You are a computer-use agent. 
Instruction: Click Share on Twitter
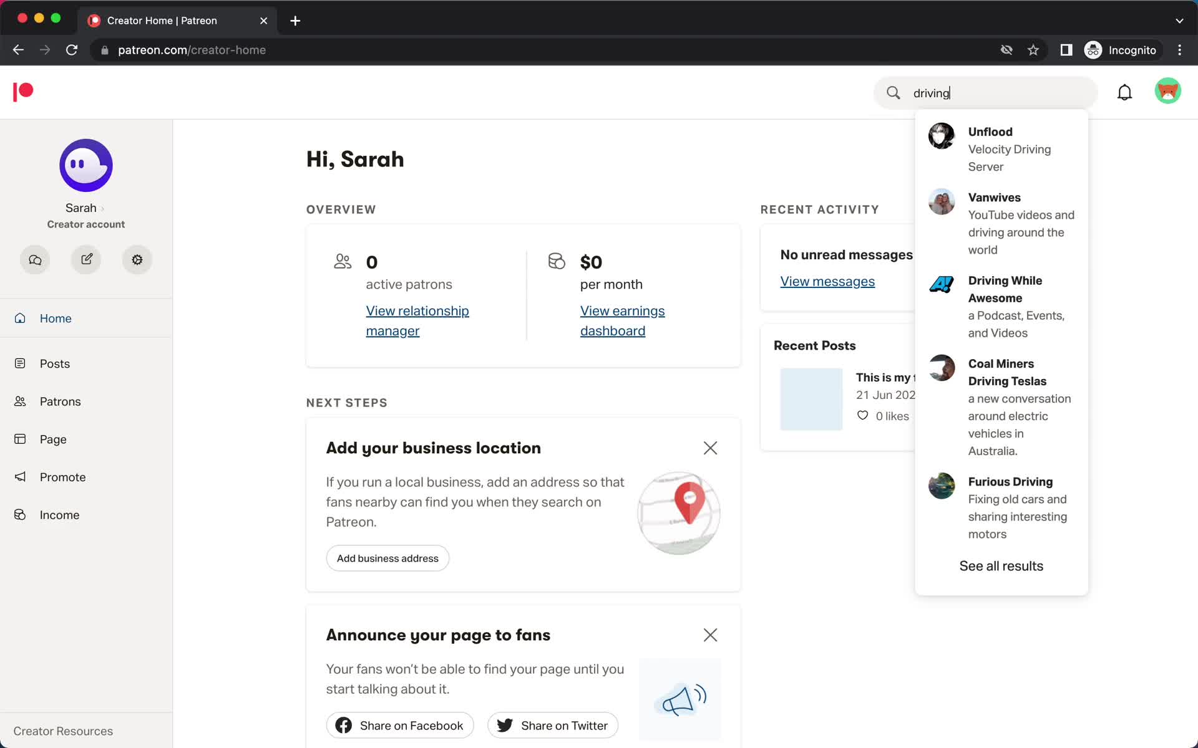pyautogui.click(x=553, y=726)
